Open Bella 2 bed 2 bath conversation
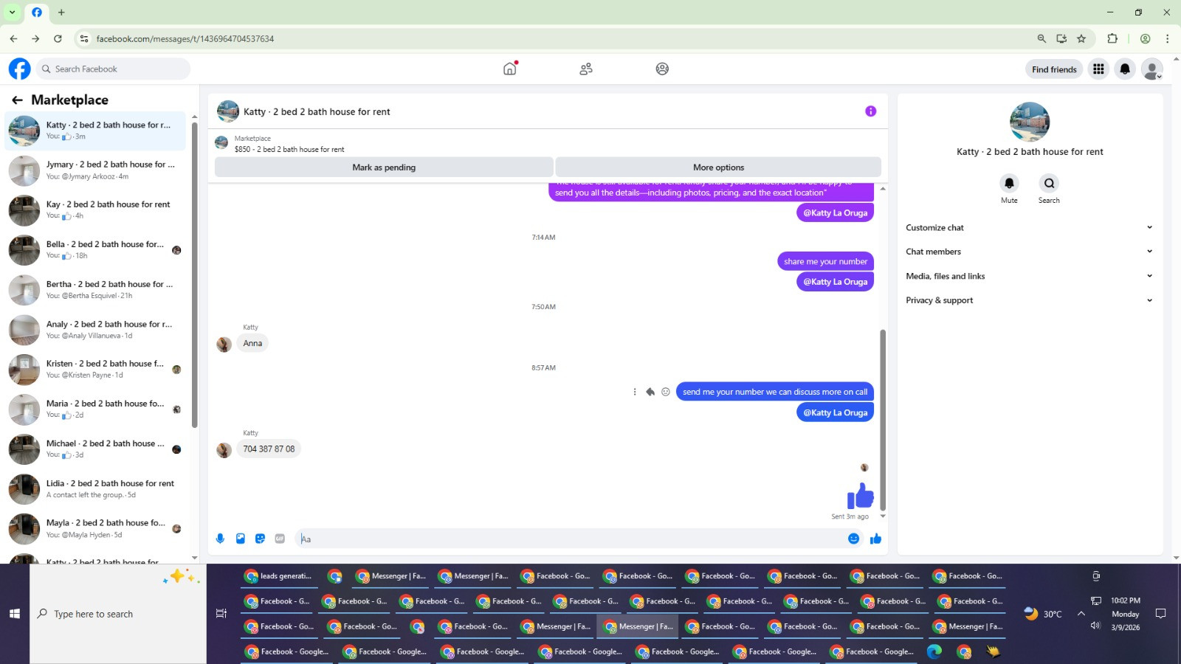The height and width of the screenshot is (664, 1181). click(96, 250)
